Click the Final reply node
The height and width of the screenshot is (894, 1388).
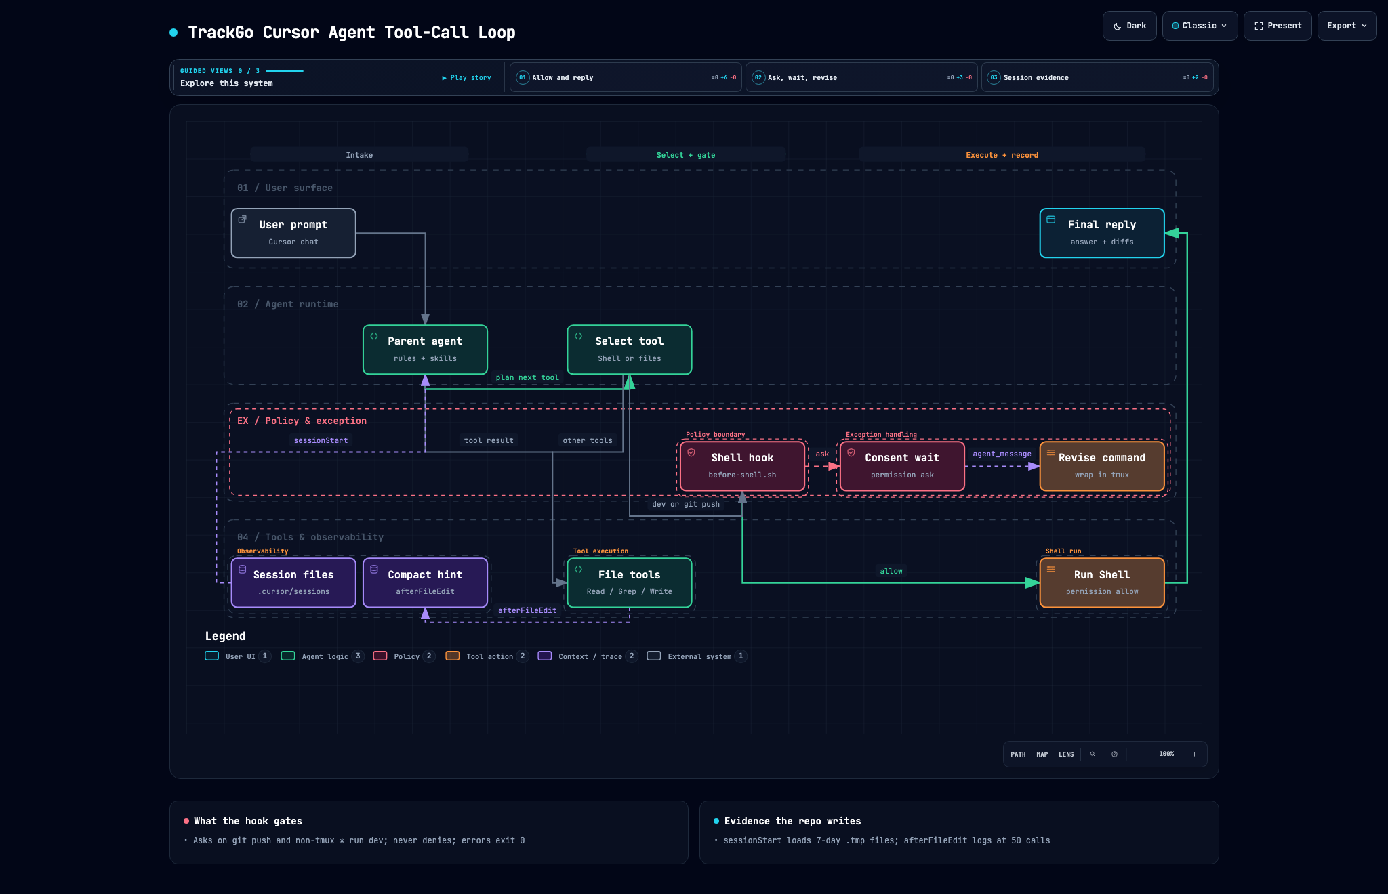[x=1102, y=233]
